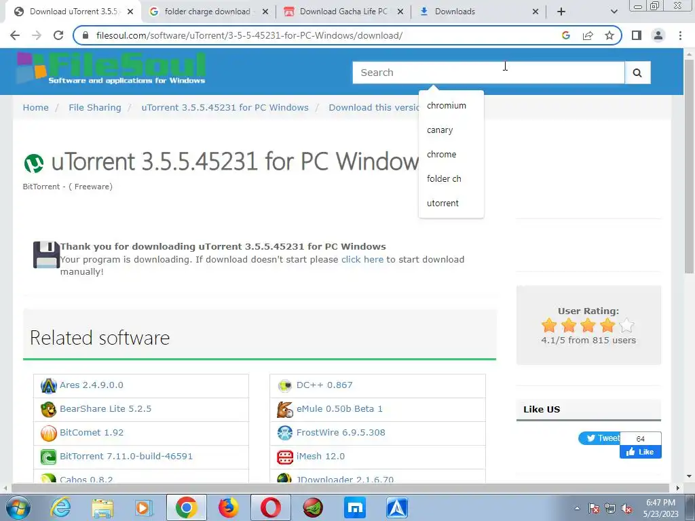Viewport: 695px width, 521px height.
Task: Click the uTorrent logo icon beside title
Action: (34, 163)
